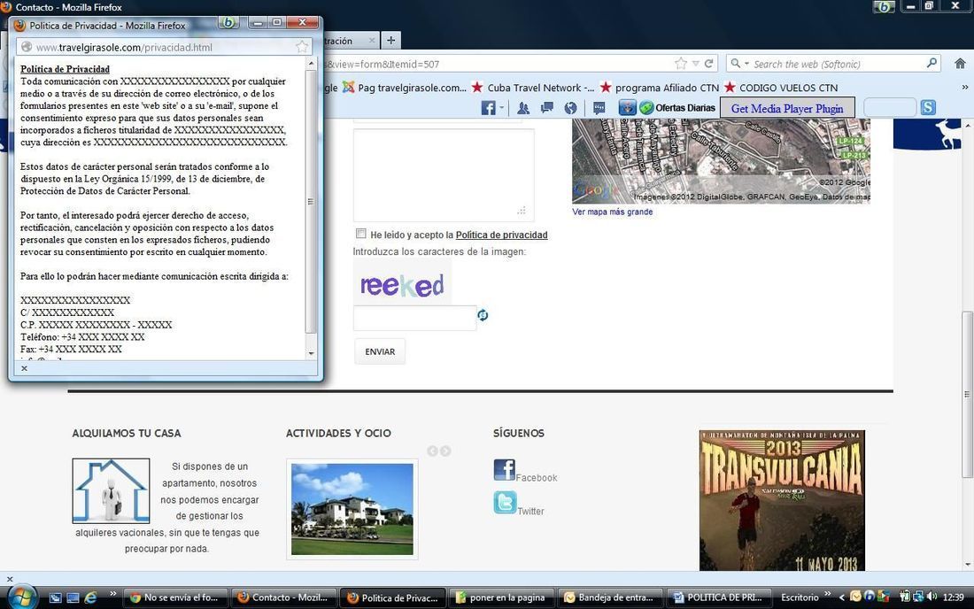Click the volume icon in system tray

click(x=931, y=597)
